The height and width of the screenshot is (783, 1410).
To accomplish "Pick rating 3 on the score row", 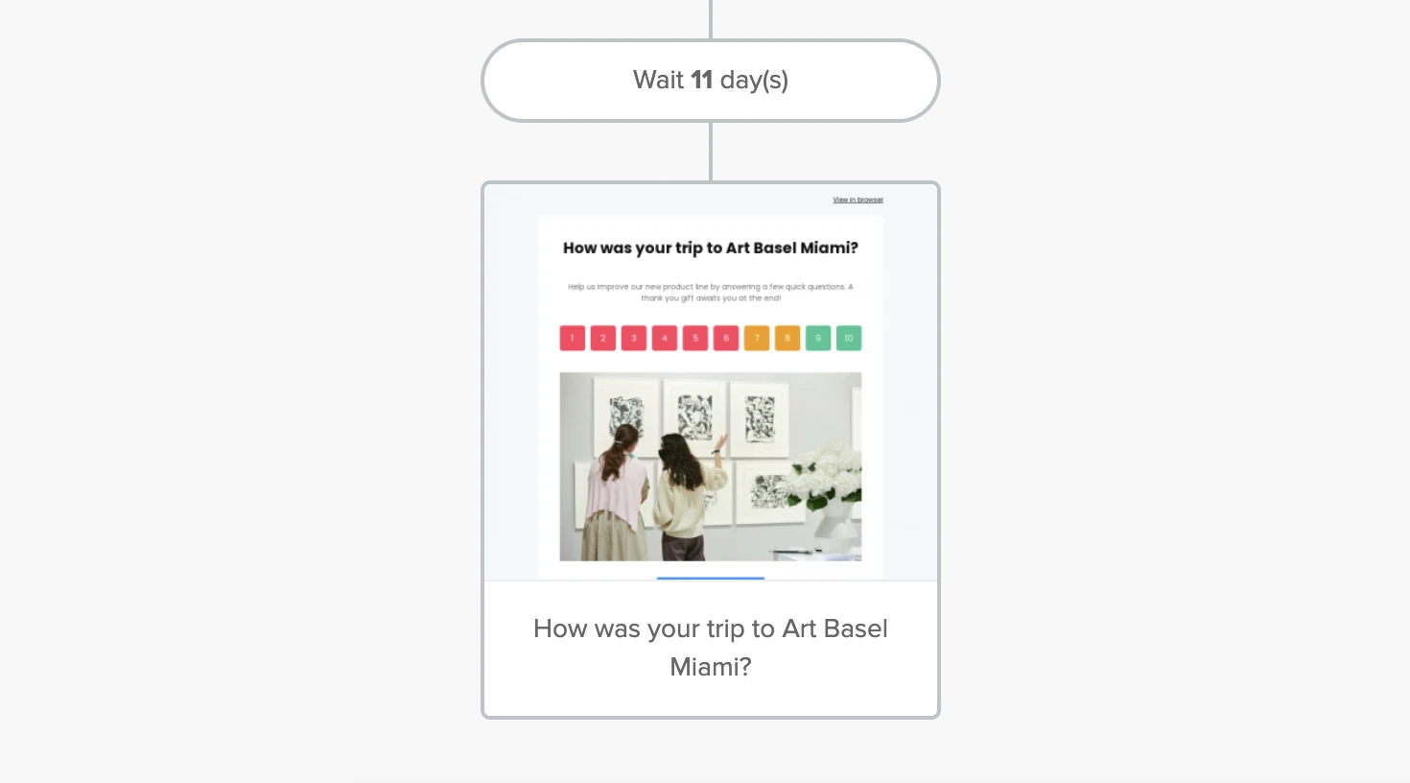I will (x=634, y=338).
